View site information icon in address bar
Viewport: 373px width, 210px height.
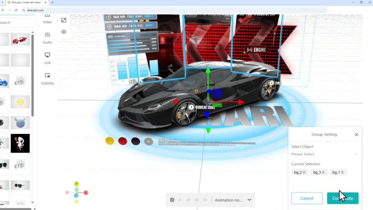coord(24,10)
